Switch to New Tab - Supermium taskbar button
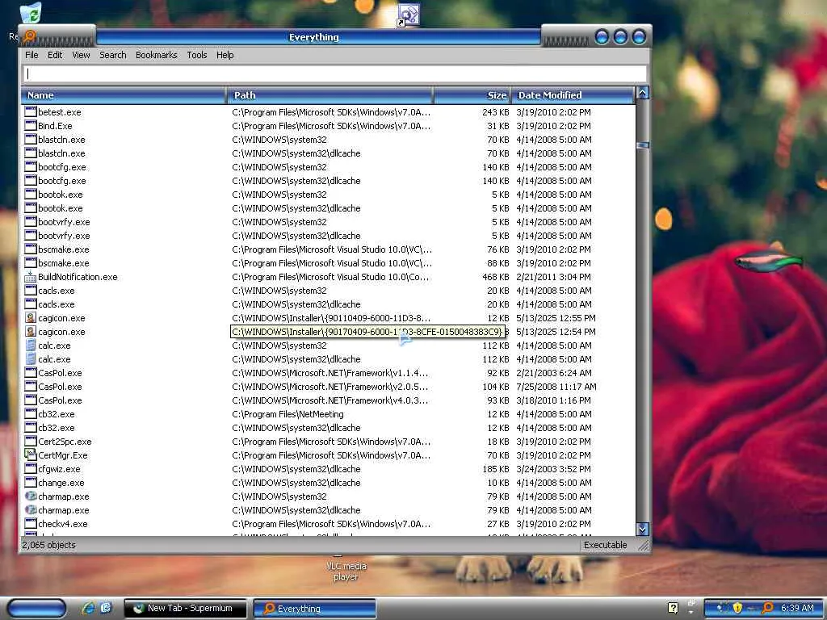 [186, 608]
